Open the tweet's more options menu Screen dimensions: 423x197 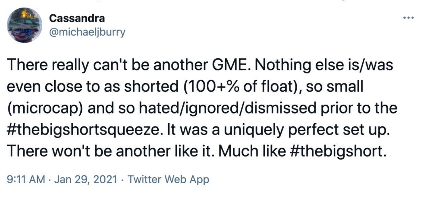[x=409, y=18]
